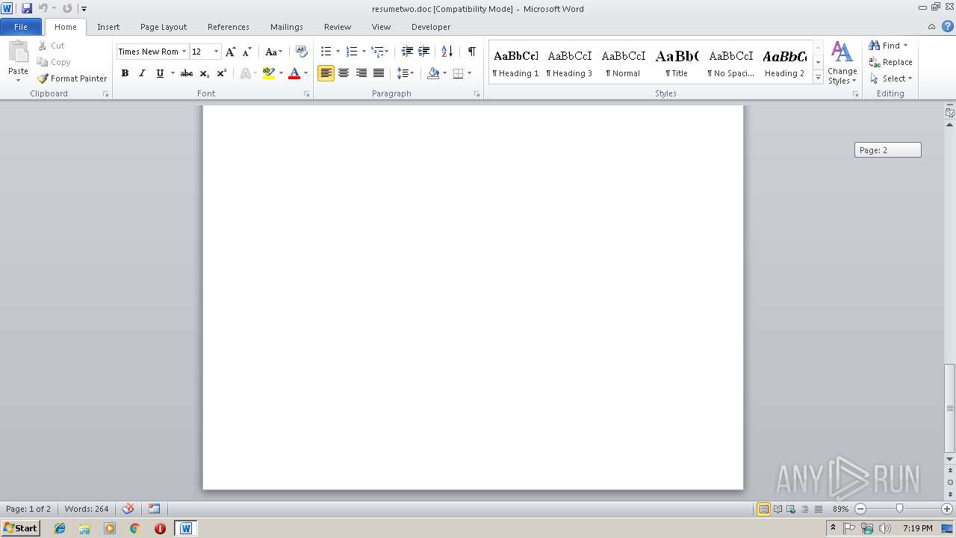Click the Paste icon

[x=18, y=53]
